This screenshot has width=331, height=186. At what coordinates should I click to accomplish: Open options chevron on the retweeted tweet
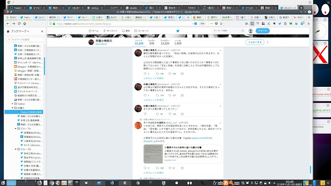click(220, 123)
